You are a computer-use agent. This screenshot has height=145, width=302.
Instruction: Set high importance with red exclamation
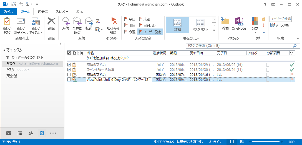264,25
